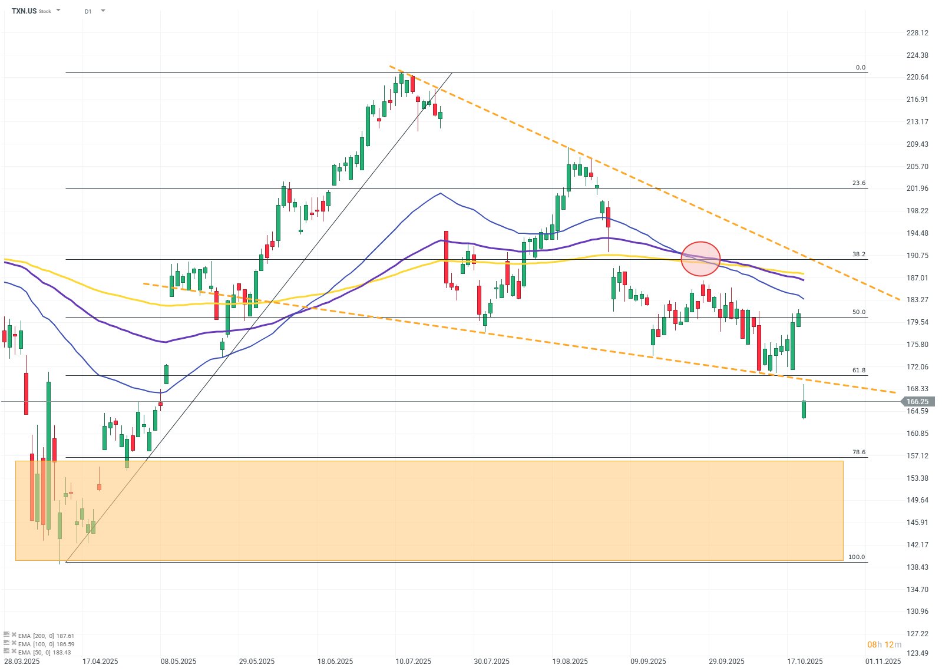Expand the D1 timeframe dropdown arrow
Screen dimensions: 942x671
pos(103,11)
